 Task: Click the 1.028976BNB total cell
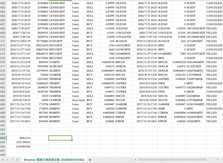pyautogui.click(x=196, y=79)
